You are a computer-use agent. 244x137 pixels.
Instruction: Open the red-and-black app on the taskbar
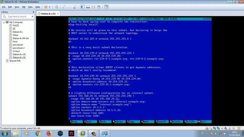point(71,134)
